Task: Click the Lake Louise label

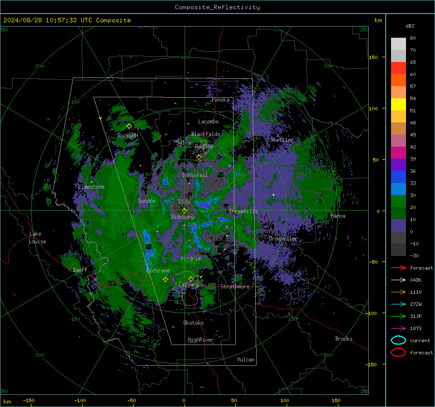Action: coord(37,238)
